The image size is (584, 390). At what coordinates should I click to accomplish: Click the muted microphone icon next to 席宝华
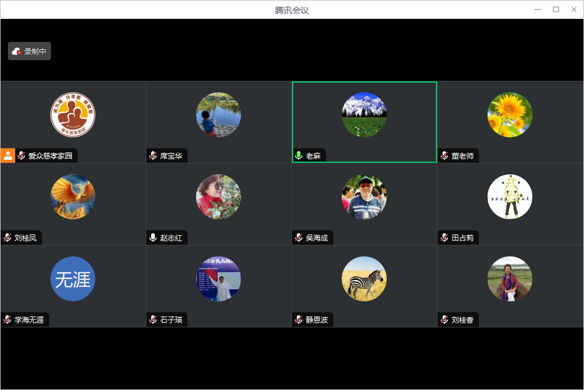(153, 156)
